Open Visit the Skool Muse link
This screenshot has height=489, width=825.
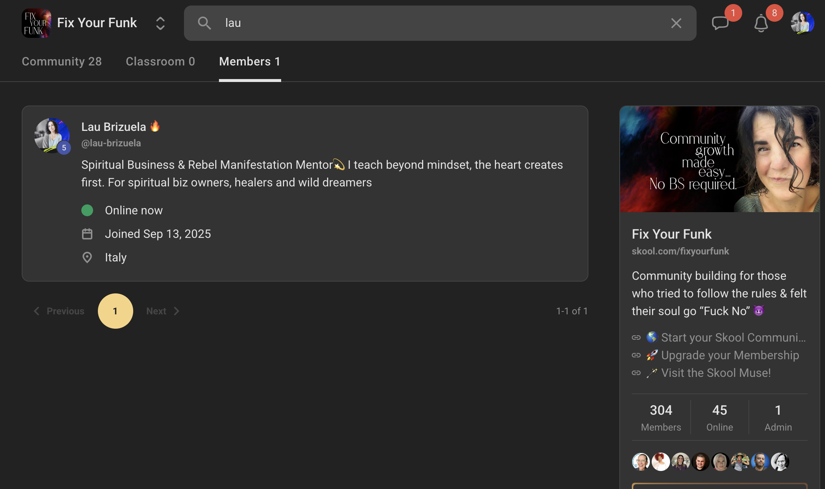tap(716, 373)
